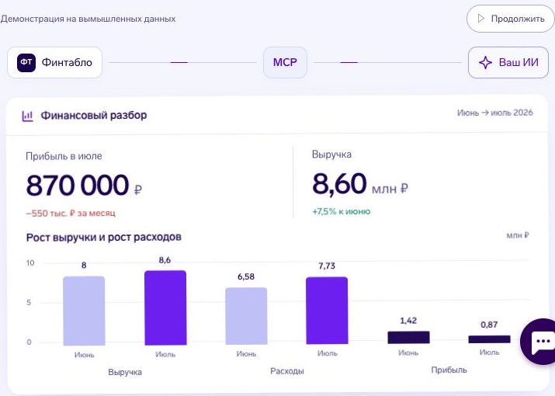Click the July profit bar labeled 0,87
Screen dimensions: 555x396
pos(490,339)
